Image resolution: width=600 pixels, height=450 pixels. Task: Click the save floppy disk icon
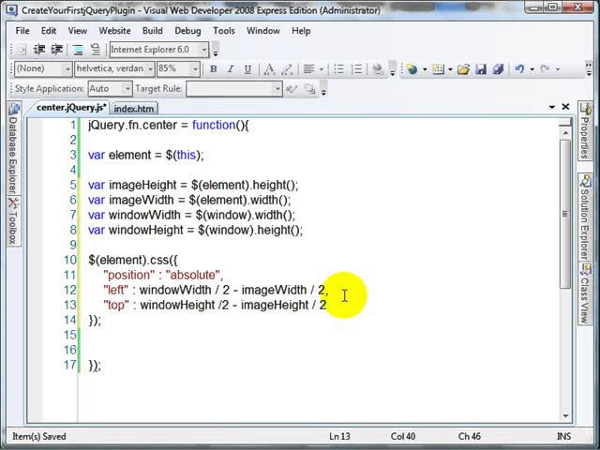(481, 69)
